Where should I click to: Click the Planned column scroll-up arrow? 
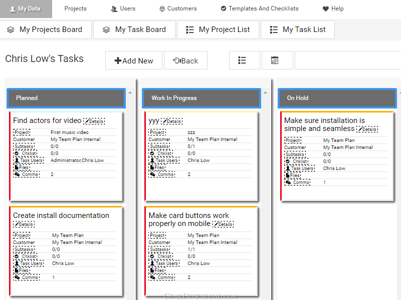(130, 92)
